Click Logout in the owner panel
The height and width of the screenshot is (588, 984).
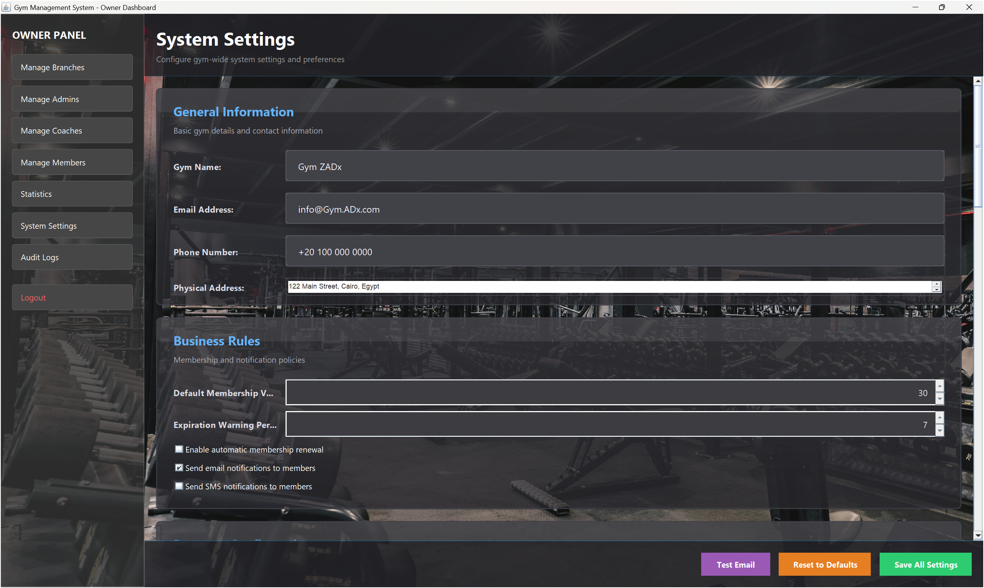(72, 297)
